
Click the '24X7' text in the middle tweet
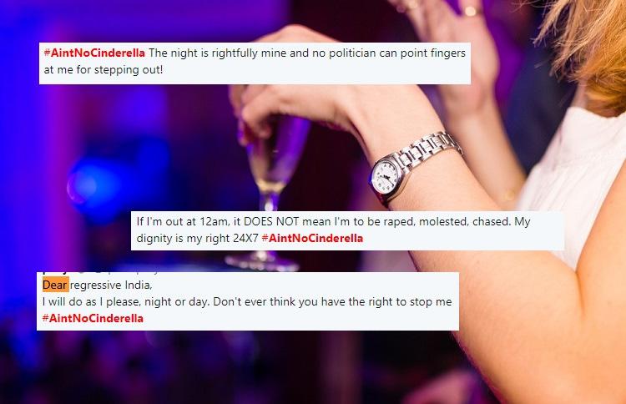[x=246, y=239]
